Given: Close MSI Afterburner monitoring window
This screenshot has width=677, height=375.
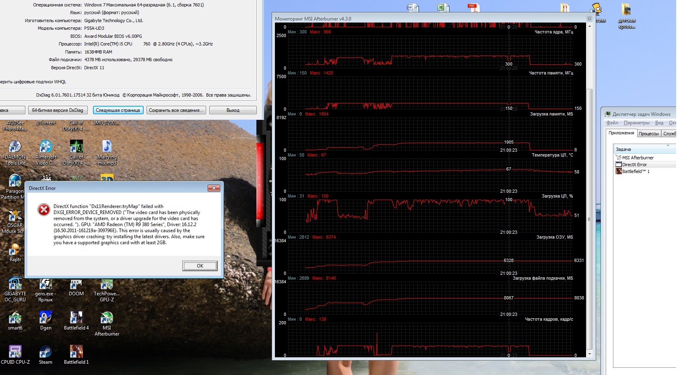Looking at the screenshot, I should [x=589, y=19].
